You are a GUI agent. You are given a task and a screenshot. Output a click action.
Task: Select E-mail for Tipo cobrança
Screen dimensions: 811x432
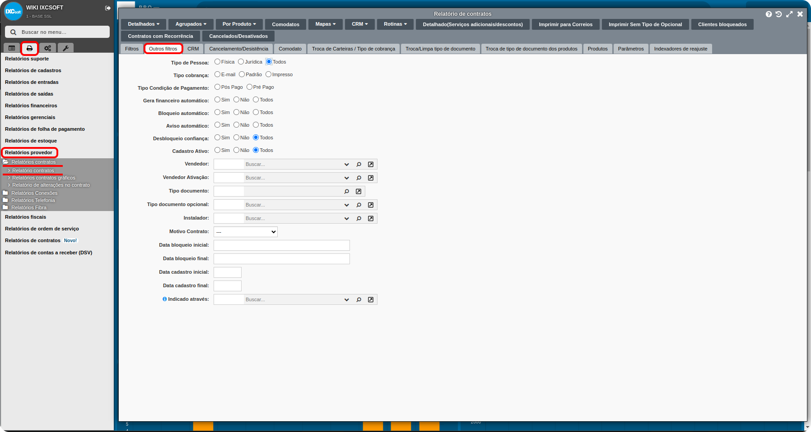click(217, 74)
